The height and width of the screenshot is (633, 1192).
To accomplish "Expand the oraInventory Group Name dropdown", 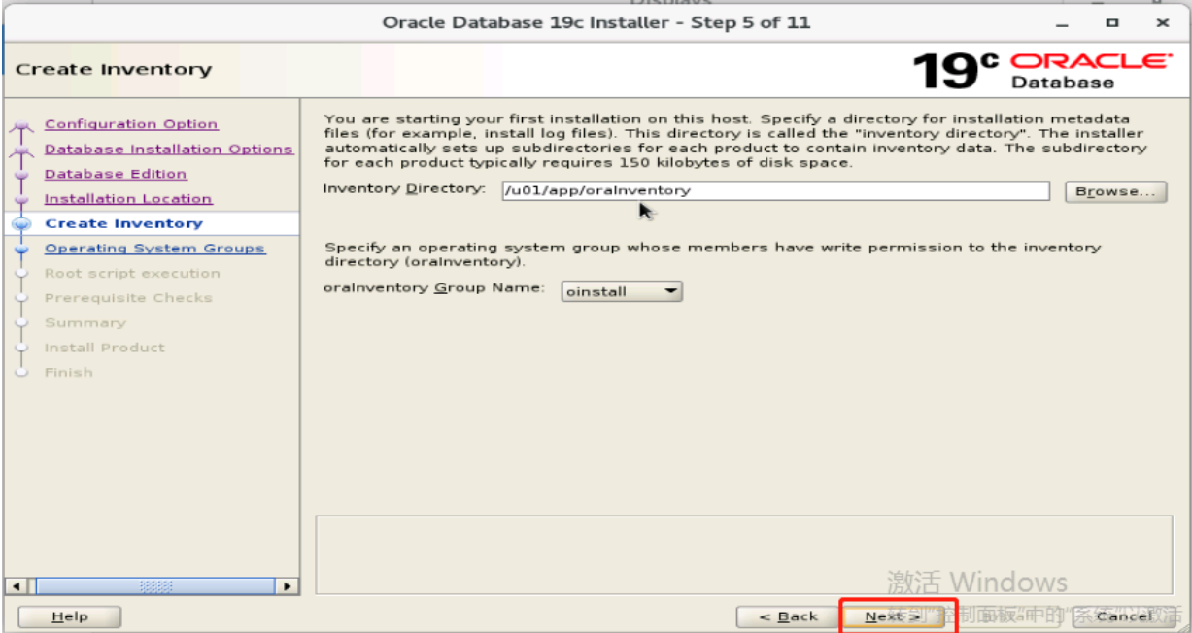I will click(622, 291).
